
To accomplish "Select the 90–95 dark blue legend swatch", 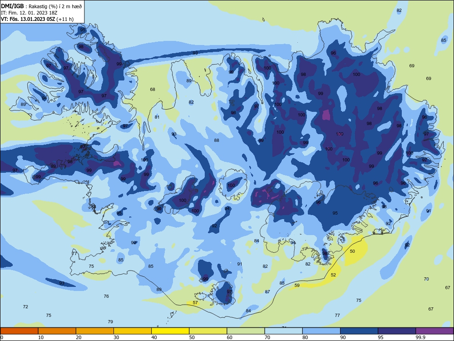I will click(359, 331).
